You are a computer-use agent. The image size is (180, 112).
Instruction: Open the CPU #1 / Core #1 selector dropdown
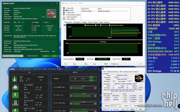pyautogui.click(x=12, y=56)
